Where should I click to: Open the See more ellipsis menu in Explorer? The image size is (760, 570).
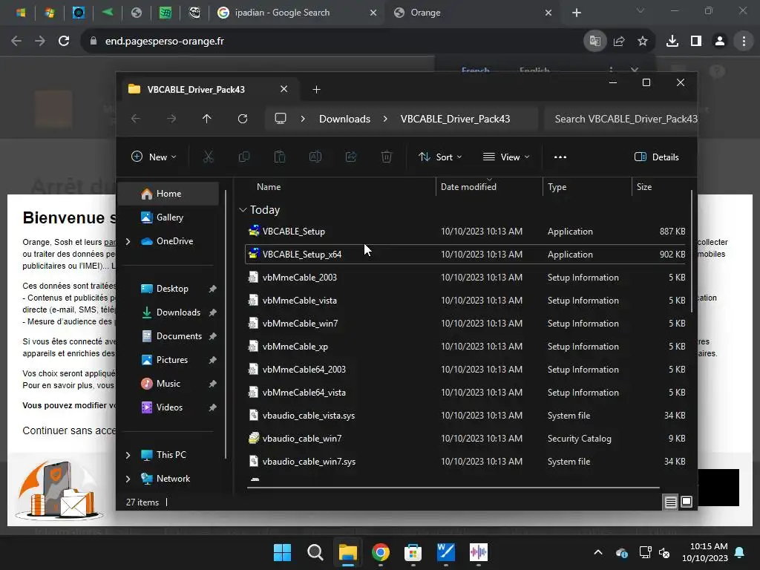pos(560,157)
